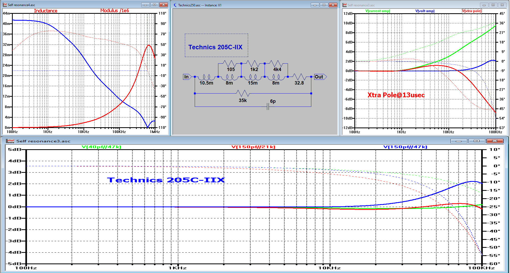
Task: Click the 110° label at top of Self resonance4 phase axis
Action: click(x=163, y=13)
